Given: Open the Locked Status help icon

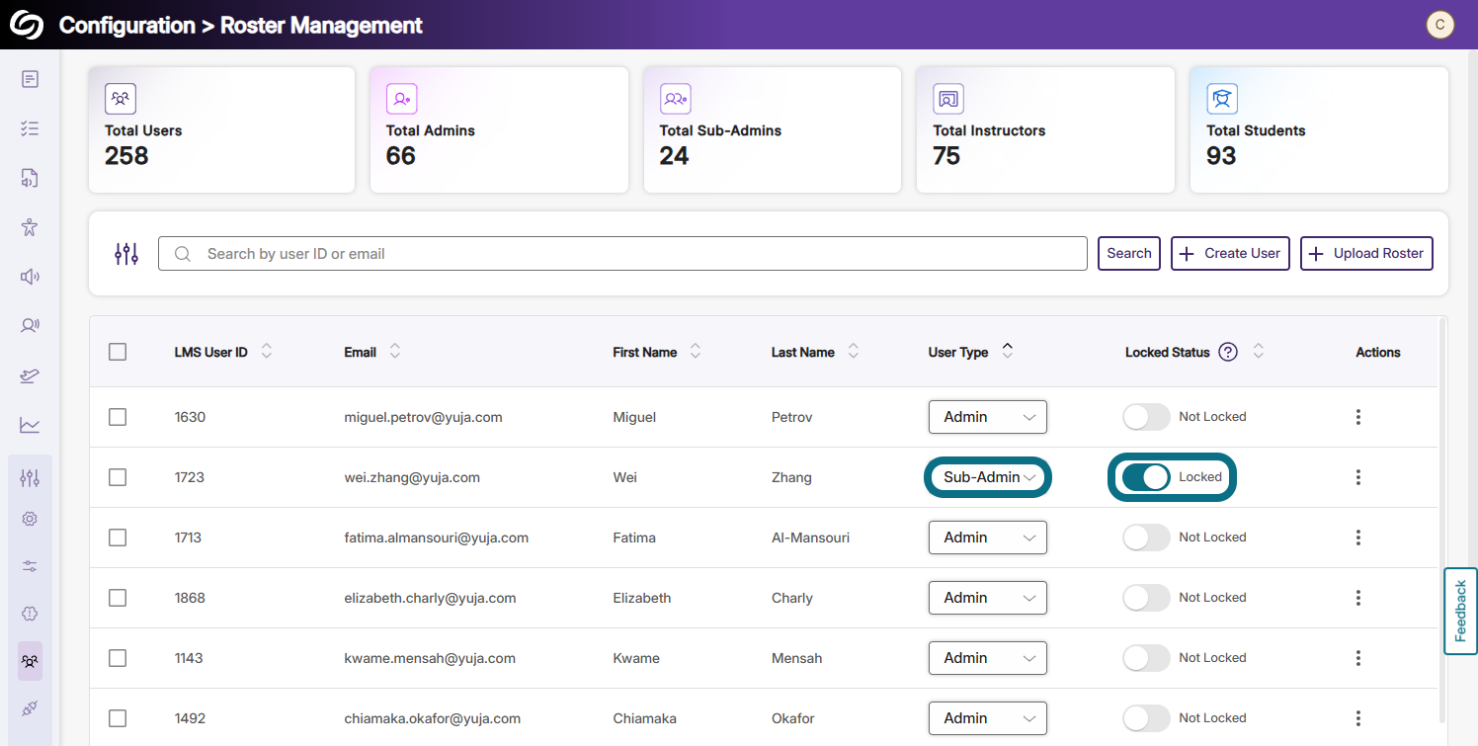Looking at the screenshot, I should pos(1228,352).
